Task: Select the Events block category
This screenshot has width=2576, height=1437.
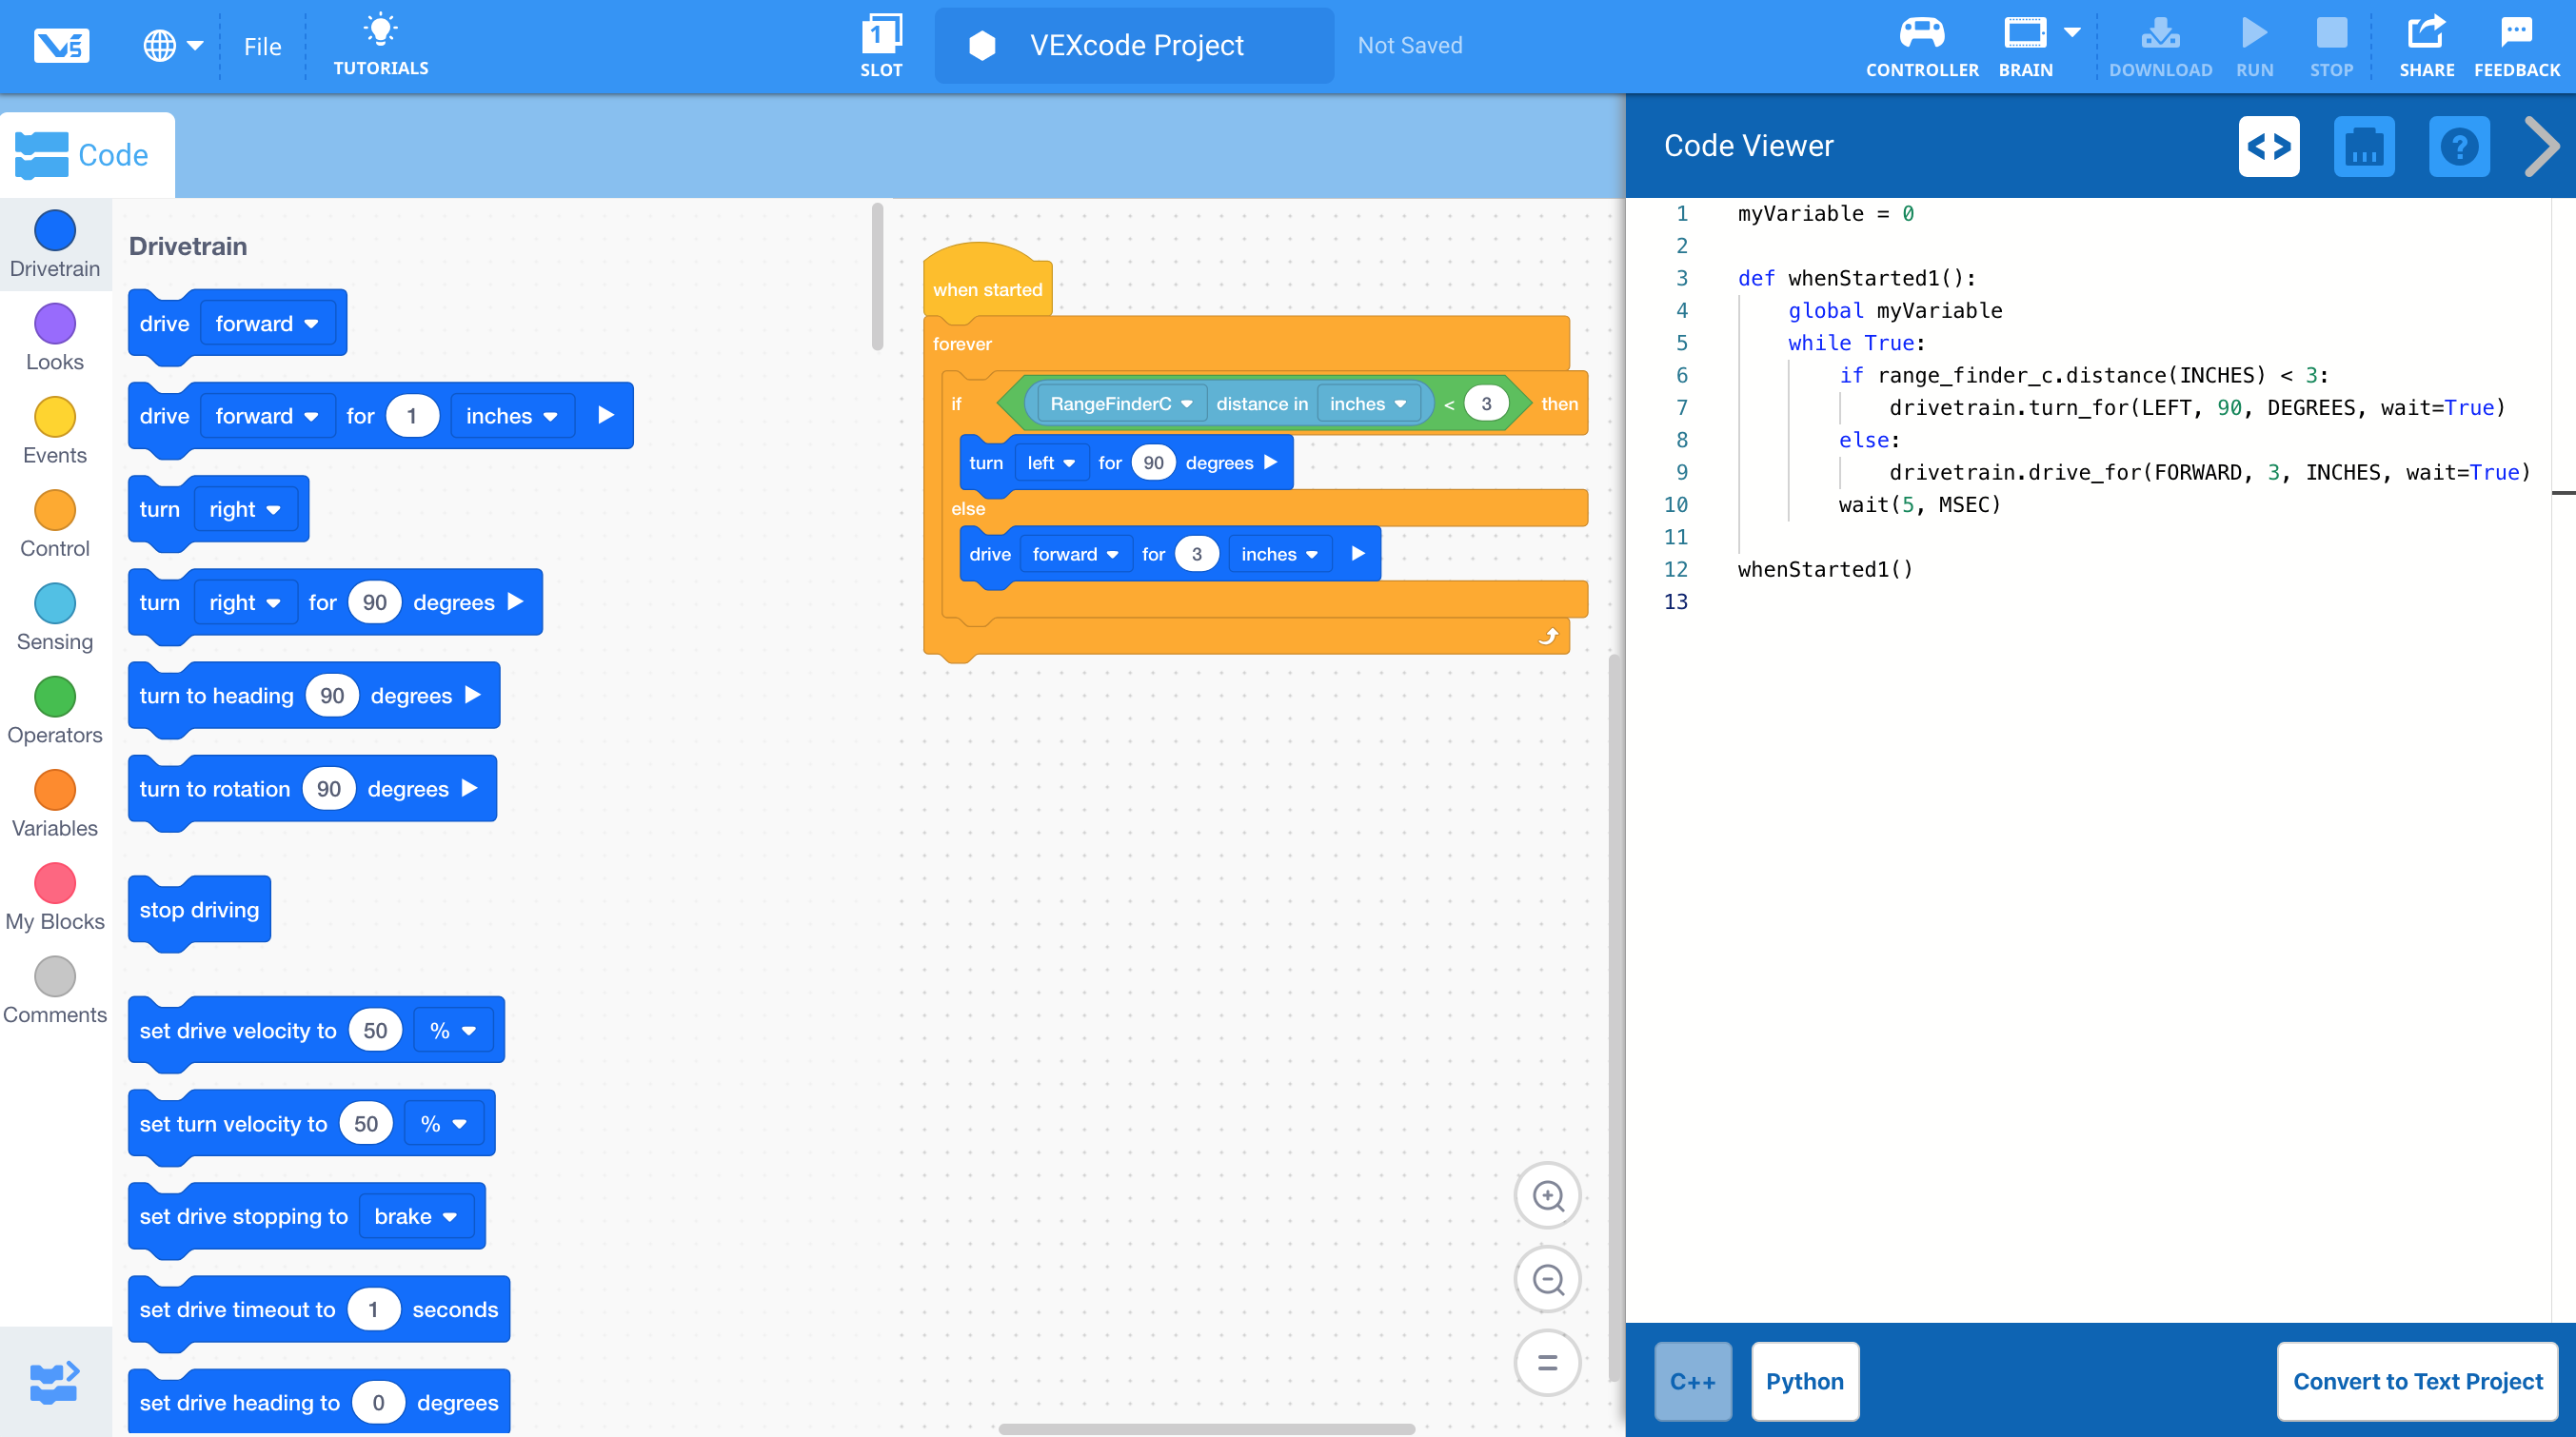Action: (55, 432)
